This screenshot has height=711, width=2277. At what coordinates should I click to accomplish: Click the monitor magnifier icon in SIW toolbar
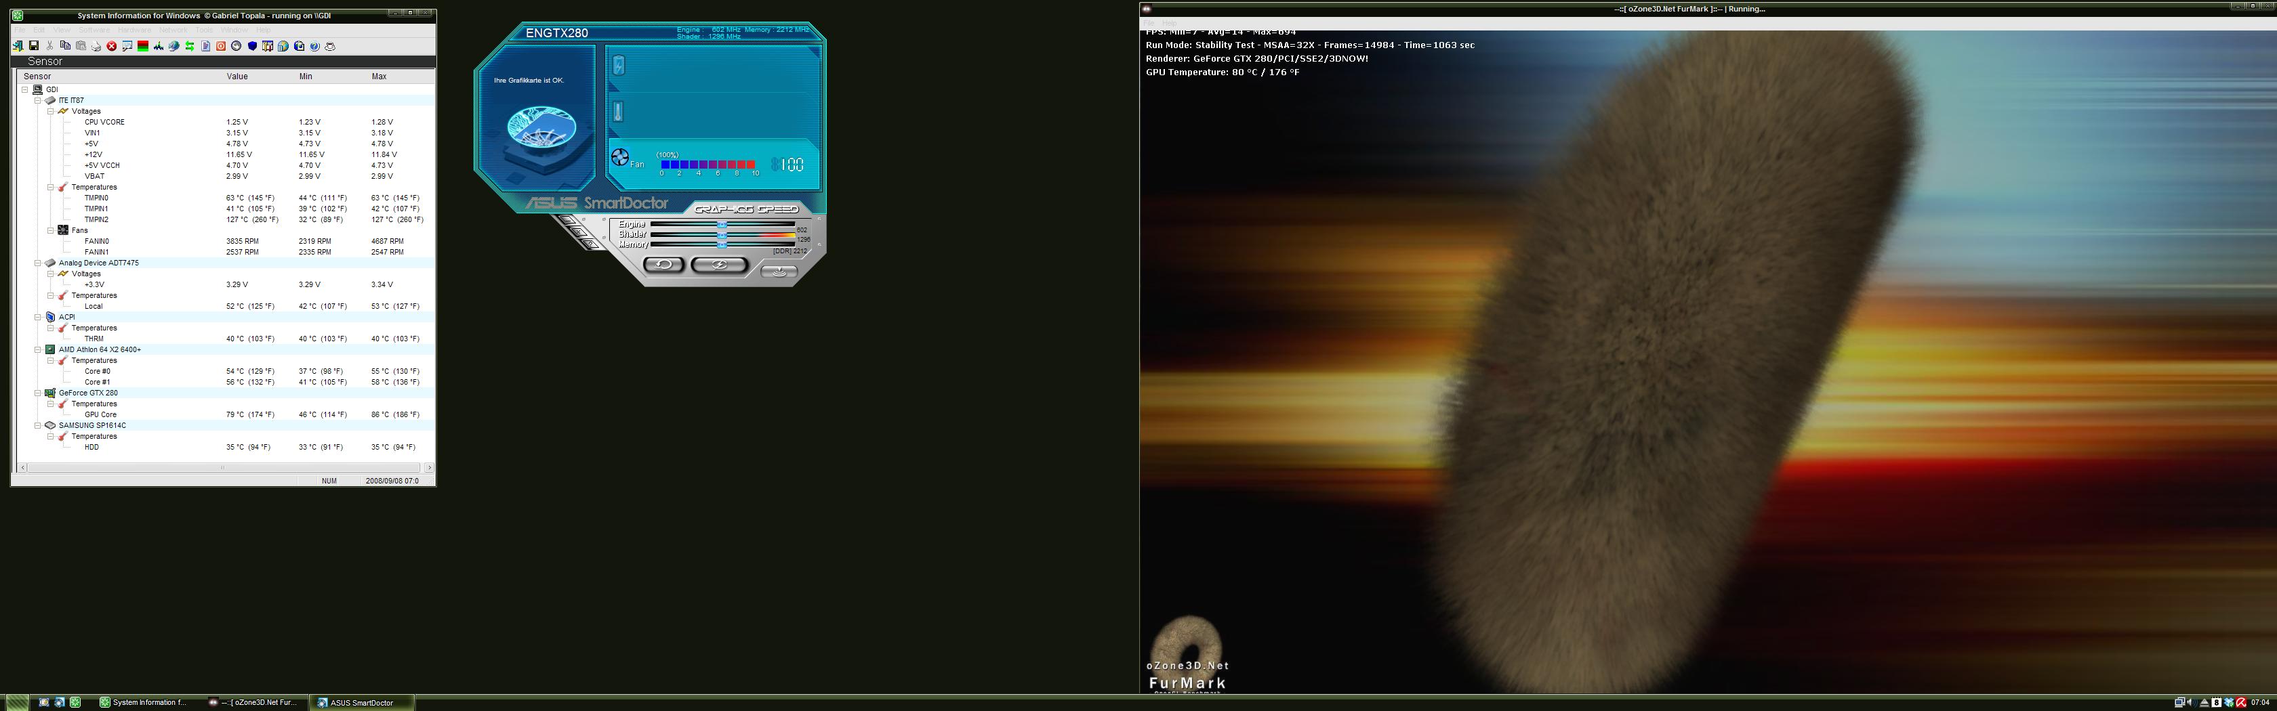(127, 46)
